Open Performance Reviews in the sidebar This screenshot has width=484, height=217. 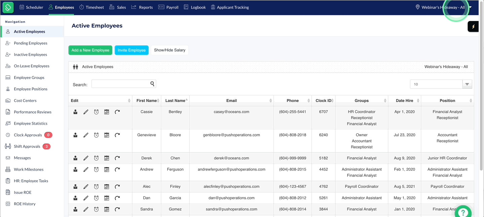pyautogui.click(x=33, y=112)
